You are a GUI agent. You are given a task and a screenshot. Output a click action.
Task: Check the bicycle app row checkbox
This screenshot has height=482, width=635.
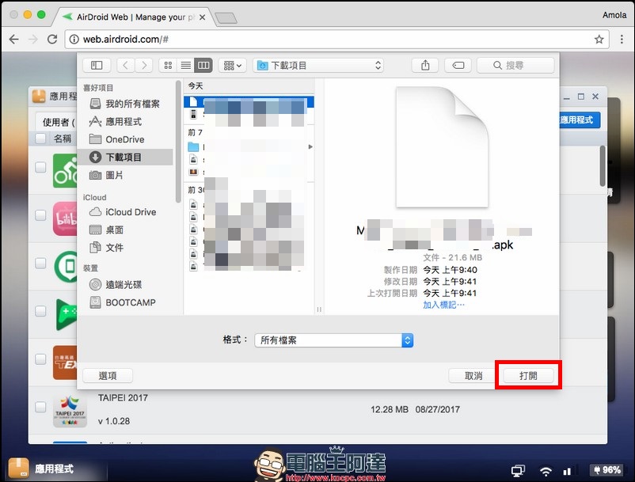click(x=40, y=167)
